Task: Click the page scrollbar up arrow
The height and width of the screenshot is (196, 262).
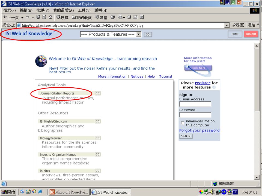Action: pos(257,45)
